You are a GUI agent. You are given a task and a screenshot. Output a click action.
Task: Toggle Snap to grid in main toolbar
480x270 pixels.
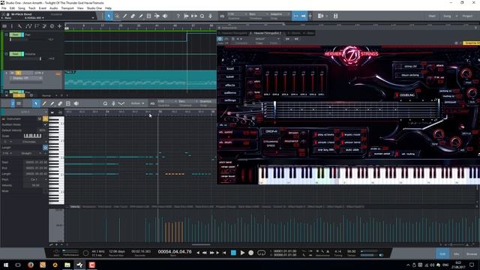click(295, 16)
